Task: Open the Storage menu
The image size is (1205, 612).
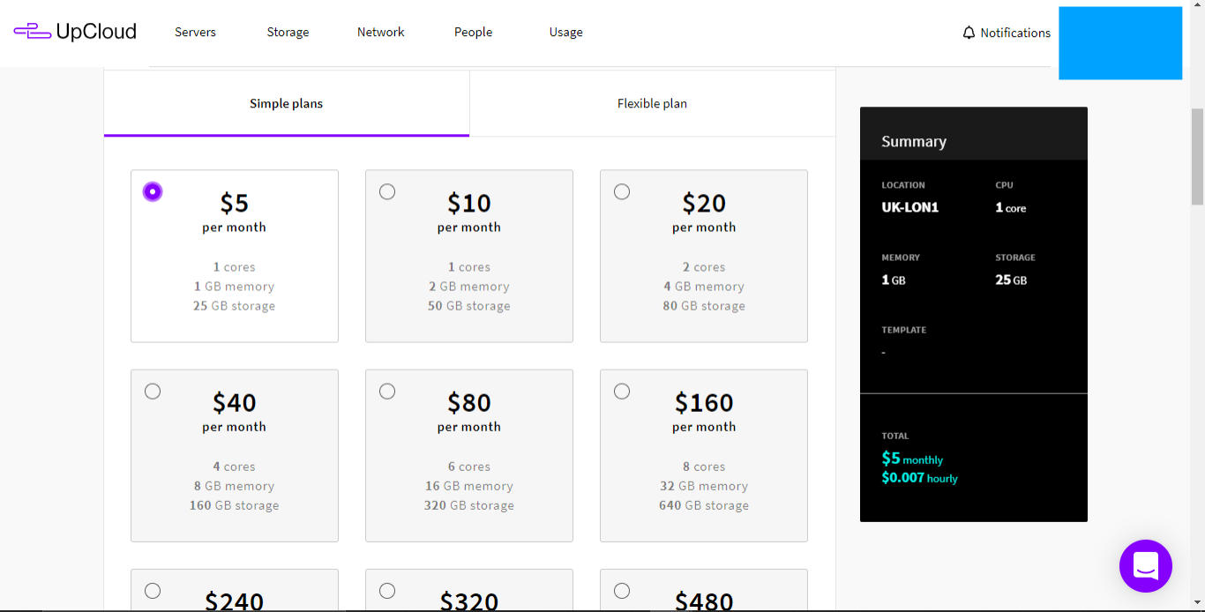Action: point(288,32)
